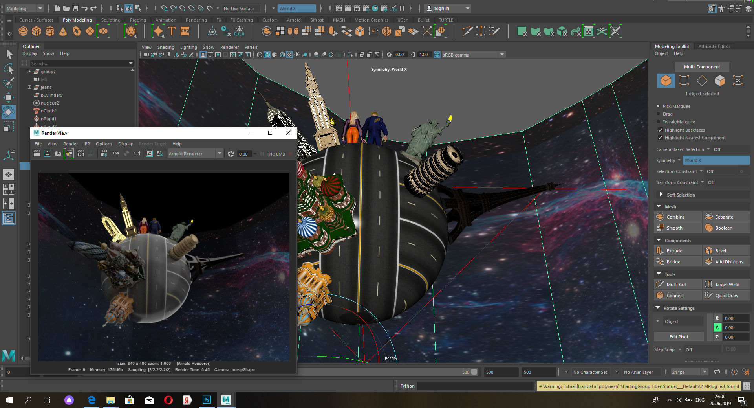Create a polygon cylinder from the shelf
The height and width of the screenshot is (408, 754).
coord(50,31)
